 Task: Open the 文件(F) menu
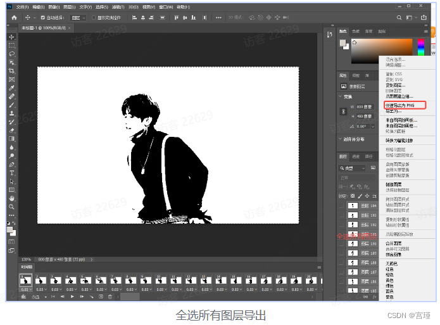click(x=22, y=7)
